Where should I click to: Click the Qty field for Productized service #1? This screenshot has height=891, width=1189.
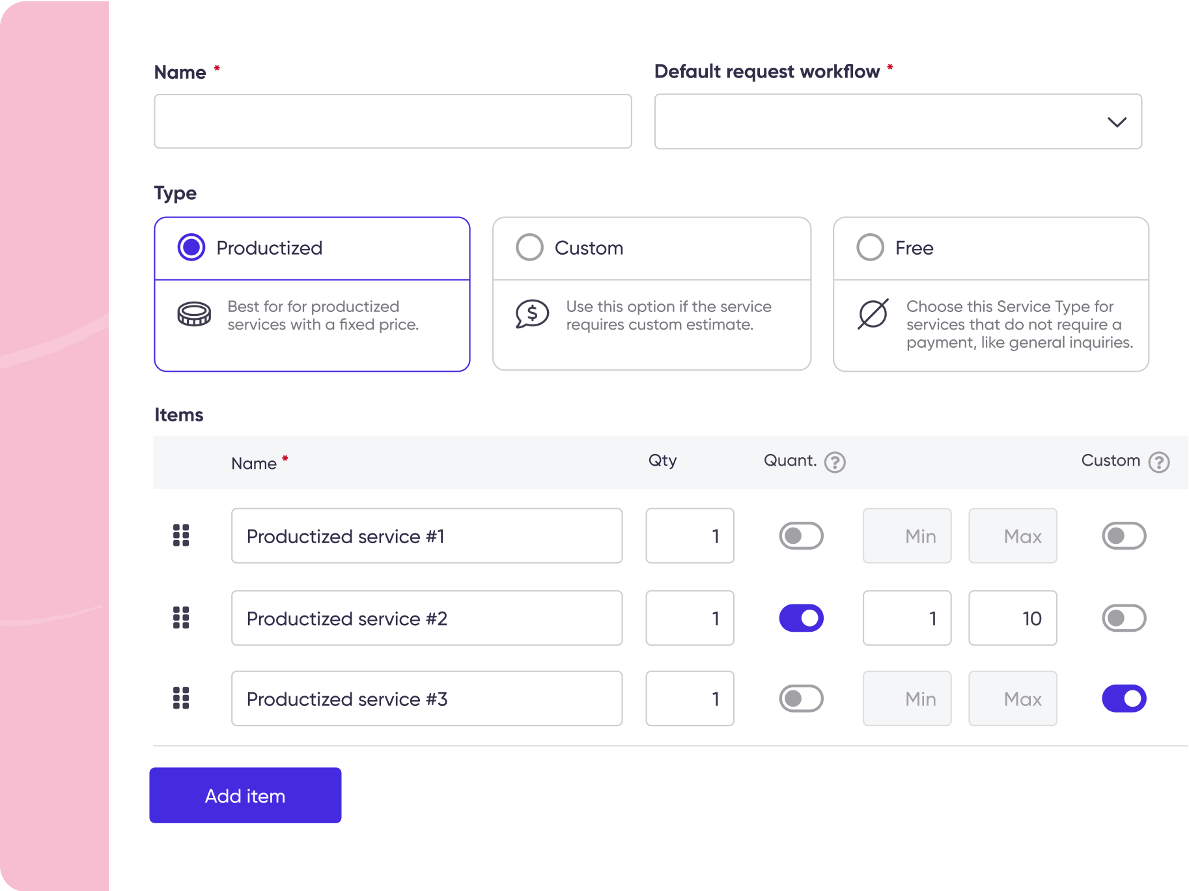[690, 535]
